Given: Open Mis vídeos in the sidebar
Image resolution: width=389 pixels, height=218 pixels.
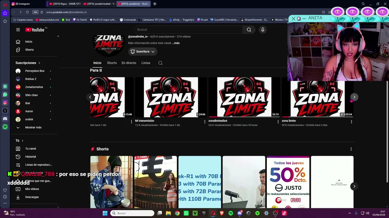Looking at the screenshot, I should [x=32, y=189].
